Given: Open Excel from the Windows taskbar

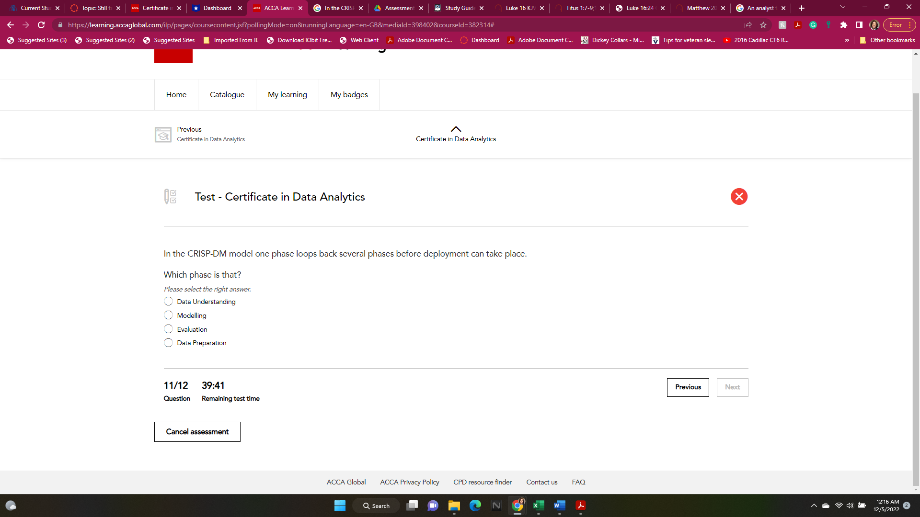Looking at the screenshot, I should coord(538,506).
